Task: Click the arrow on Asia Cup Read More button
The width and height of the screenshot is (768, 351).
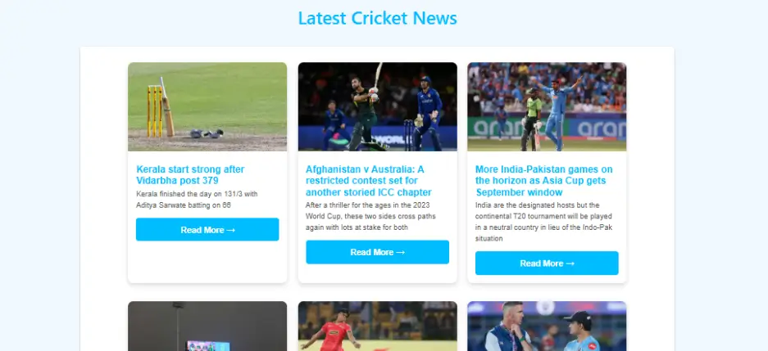Action: click(570, 264)
